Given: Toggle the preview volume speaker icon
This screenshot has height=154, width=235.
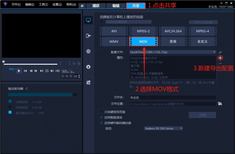Looking at the screenshot, I should [52, 71].
